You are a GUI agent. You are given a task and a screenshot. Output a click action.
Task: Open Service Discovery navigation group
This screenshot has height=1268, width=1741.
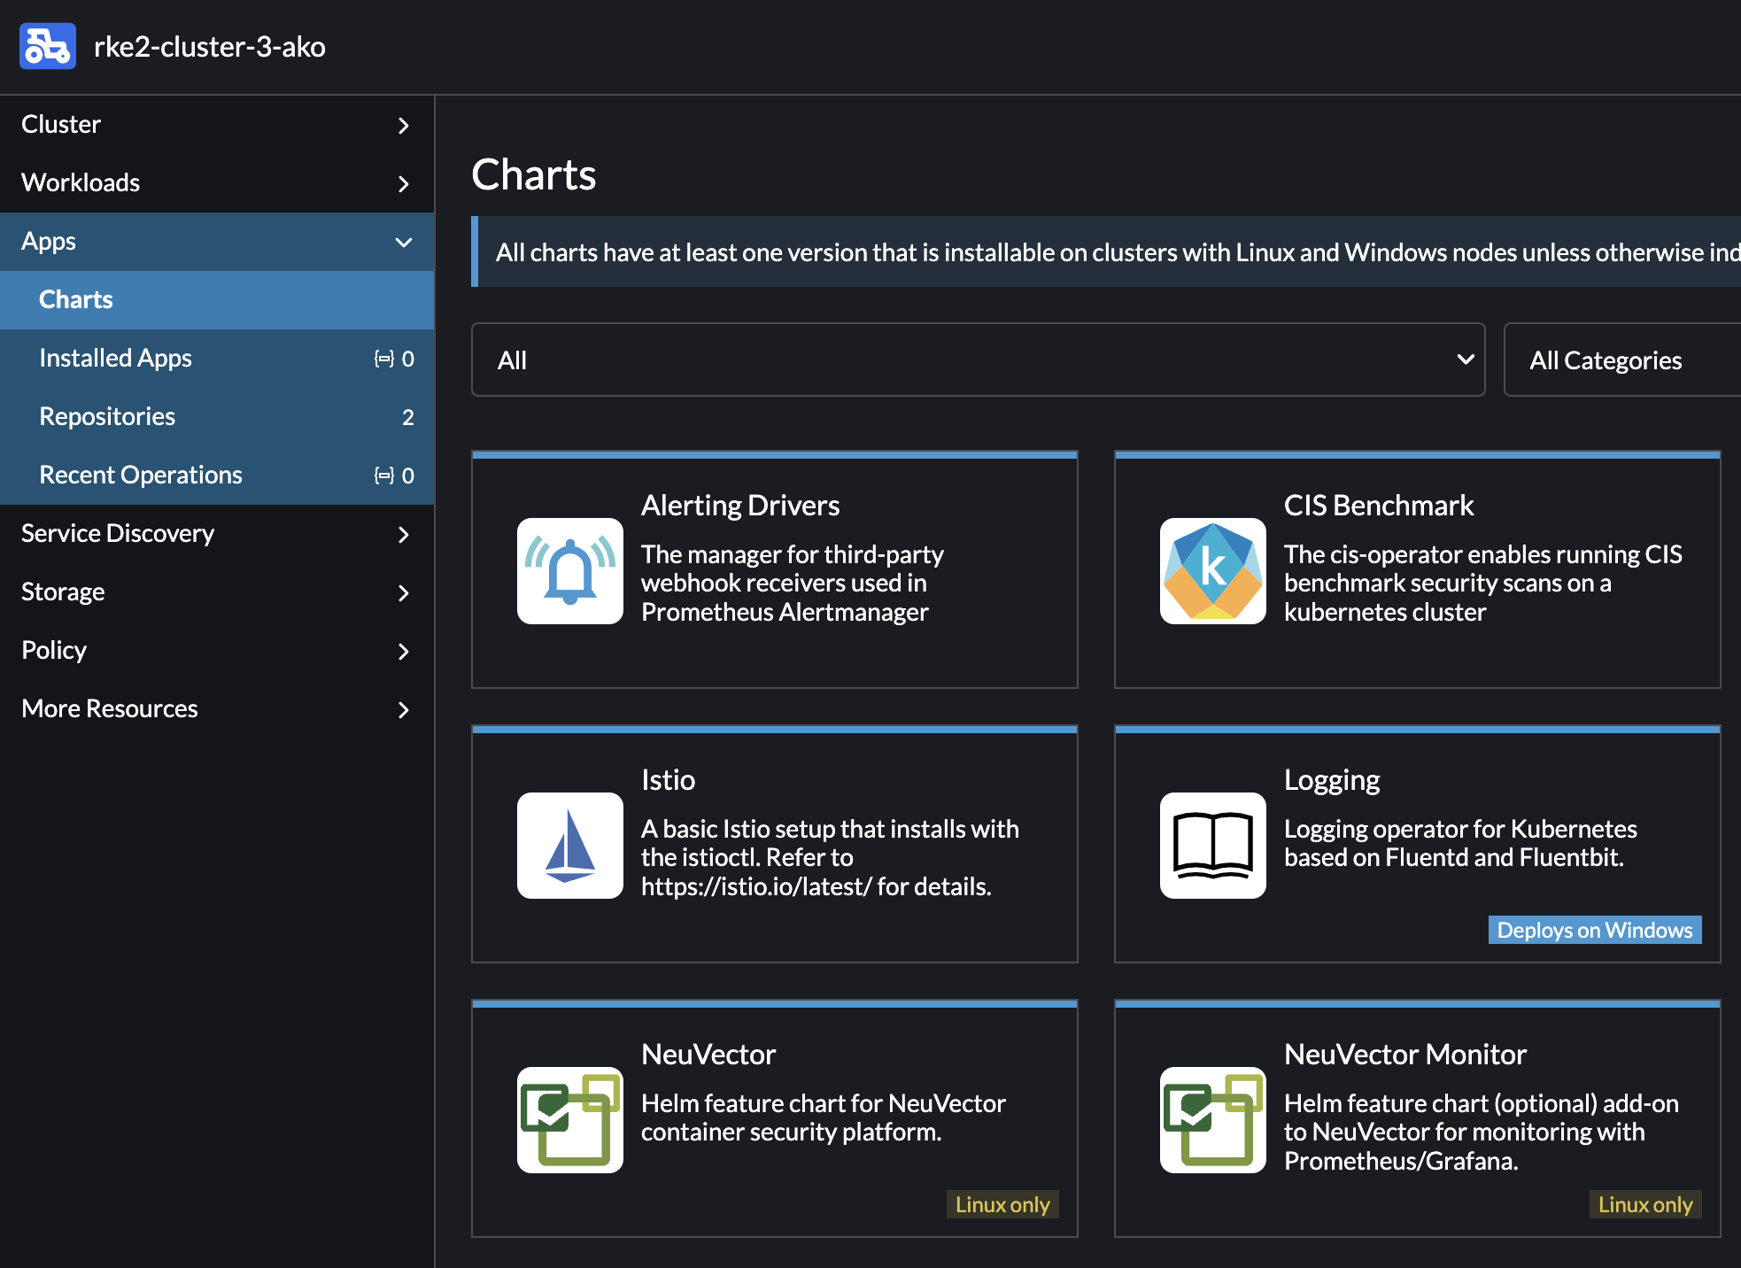tap(217, 534)
